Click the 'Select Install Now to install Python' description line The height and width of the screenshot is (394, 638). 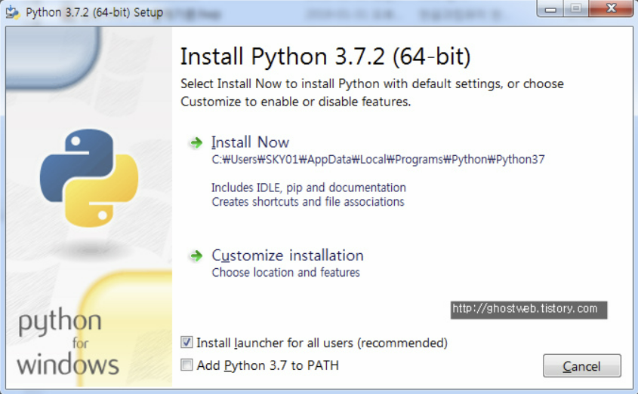click(x=372, y=84)
